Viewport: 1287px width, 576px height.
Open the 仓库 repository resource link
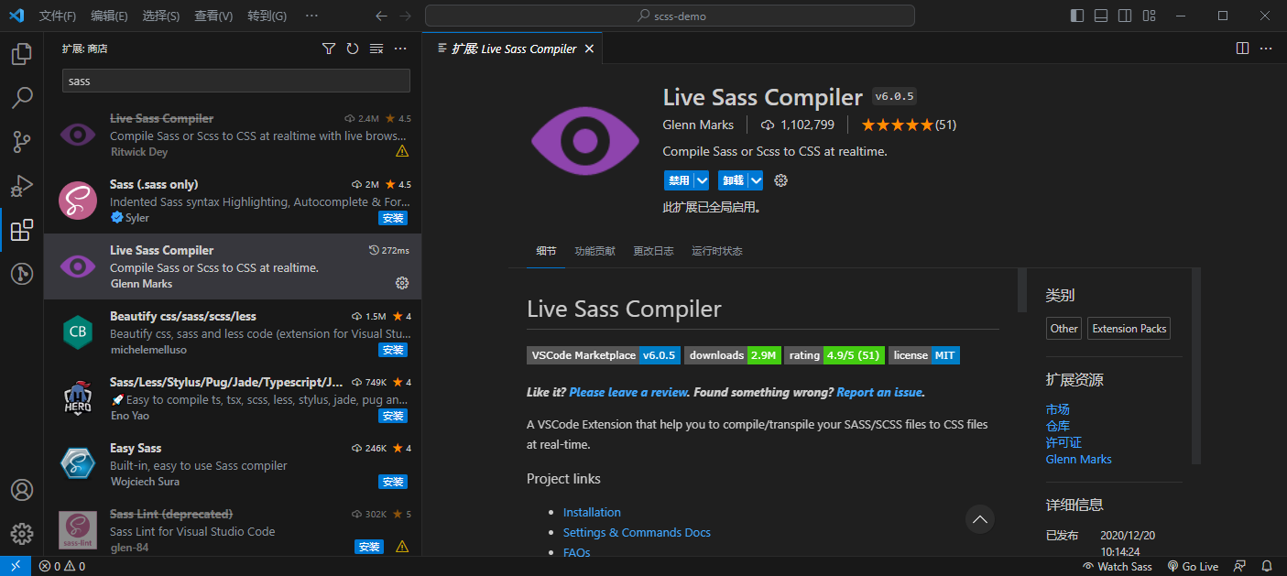pos(1058,426)
